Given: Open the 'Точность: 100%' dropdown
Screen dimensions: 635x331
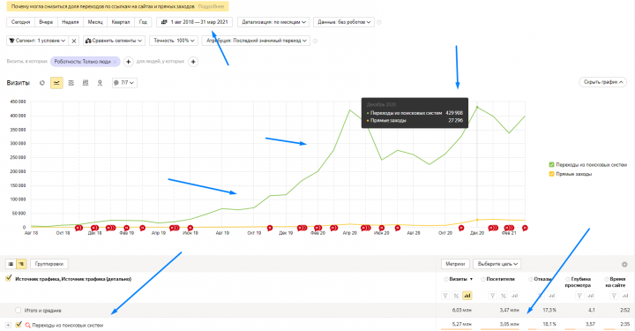Looking at the screenshot, I should click(174, 41).
